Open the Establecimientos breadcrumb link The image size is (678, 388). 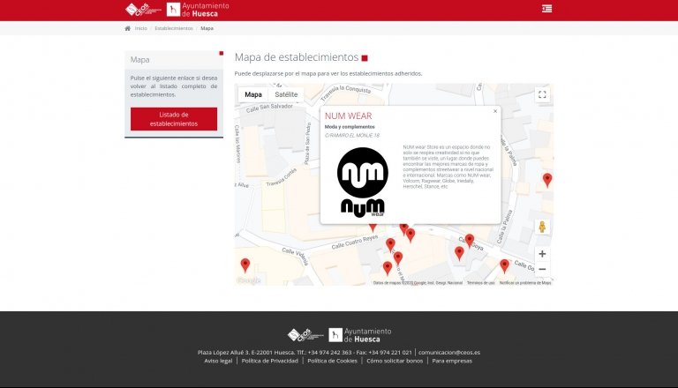coord(174,28)
